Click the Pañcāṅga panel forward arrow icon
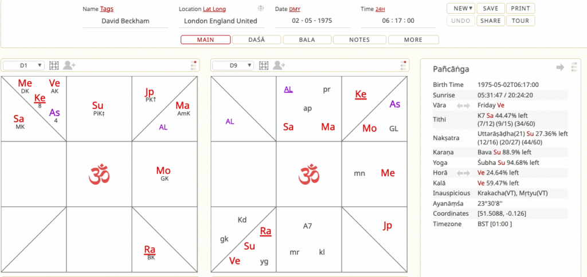587x277 pixels. [x=560, y=68]
